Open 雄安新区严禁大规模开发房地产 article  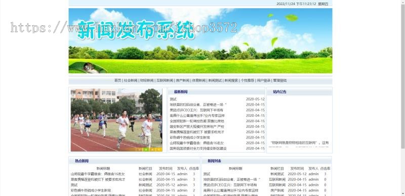(197, 127)
